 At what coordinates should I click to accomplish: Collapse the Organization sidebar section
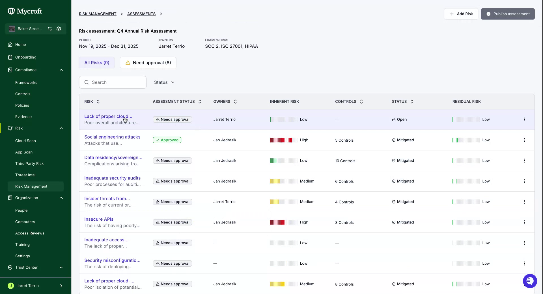tap(61, 198)
